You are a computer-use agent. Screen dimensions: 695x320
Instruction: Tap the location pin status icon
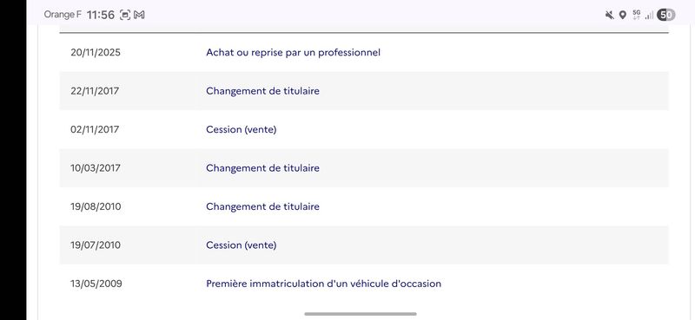point(622,15)
